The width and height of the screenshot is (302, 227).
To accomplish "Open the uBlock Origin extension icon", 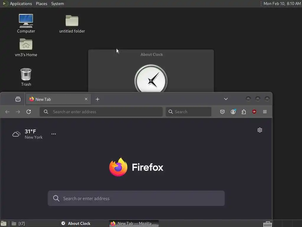I will coord(254,111).
